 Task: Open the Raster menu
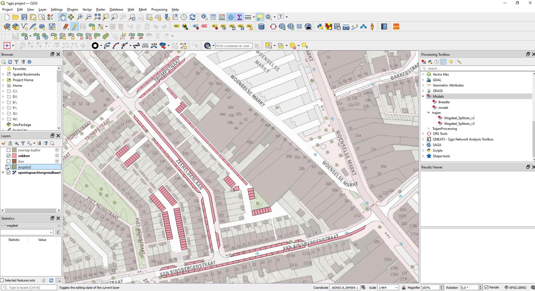[101, 10]
